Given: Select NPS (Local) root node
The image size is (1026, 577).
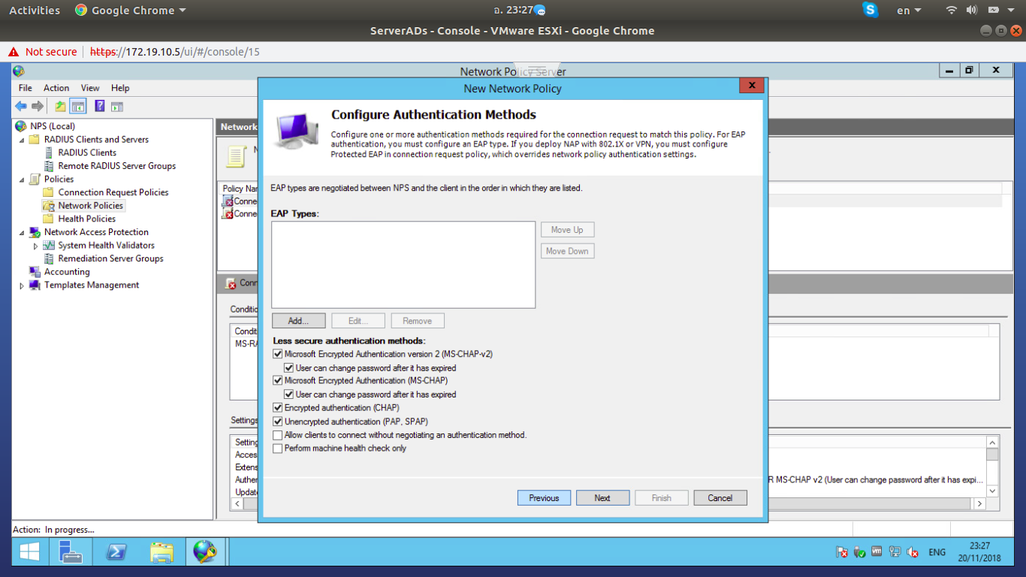Looking at the screenshot, I should pyautogui.click(x=53, y=126).
